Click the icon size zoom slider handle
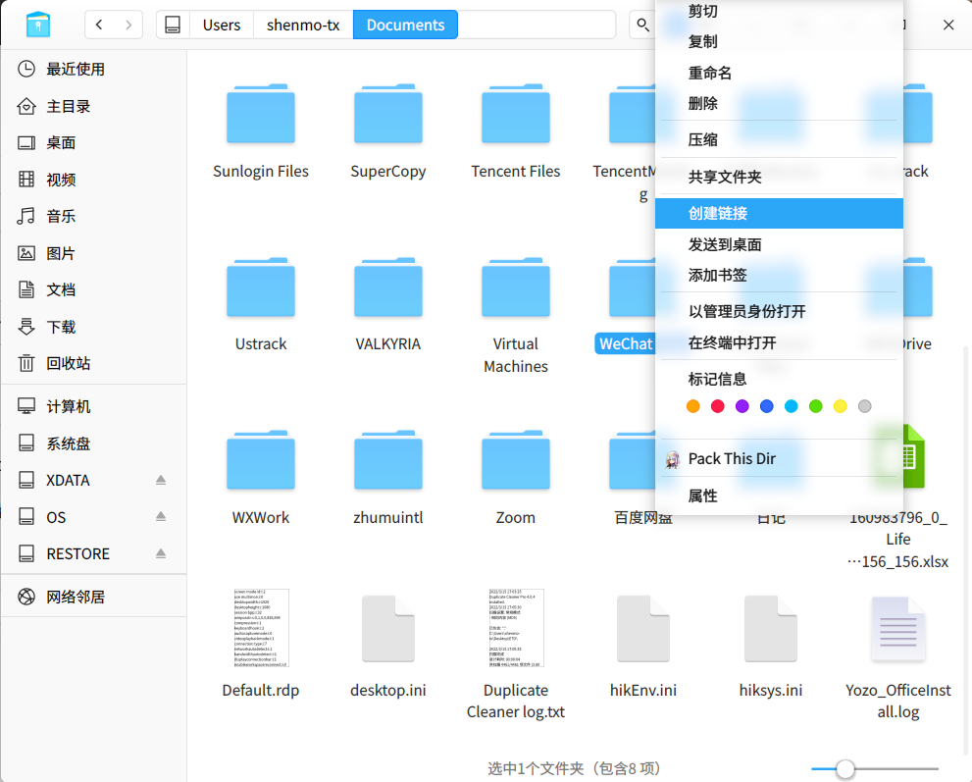972x782 pixels. [x=844, y=769]
